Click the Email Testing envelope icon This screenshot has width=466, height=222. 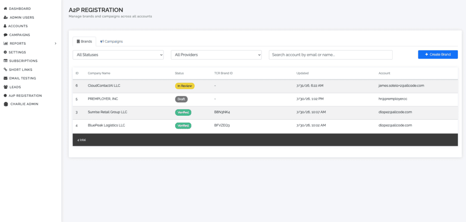5,78
